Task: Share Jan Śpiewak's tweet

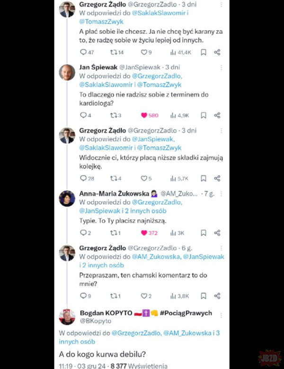Action: point(217,115)
